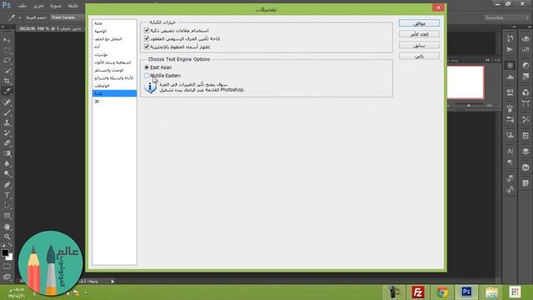Viewport: 533px width, 300px height.
Task: Select the Lasso tool
Action: (7, 61)
